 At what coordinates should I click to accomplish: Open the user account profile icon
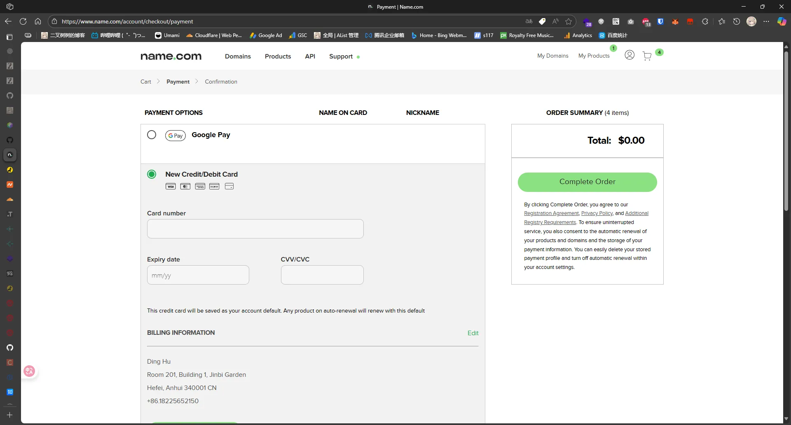click(x=629, y=55)
